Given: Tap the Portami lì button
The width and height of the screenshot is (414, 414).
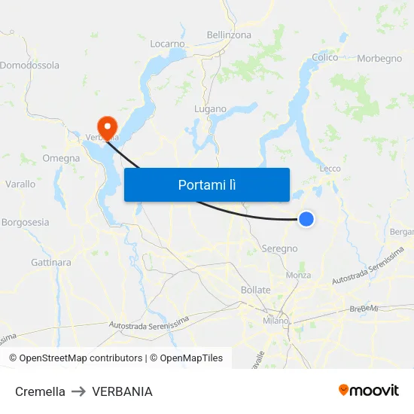Looking at the screenshot, I should 207,185.
